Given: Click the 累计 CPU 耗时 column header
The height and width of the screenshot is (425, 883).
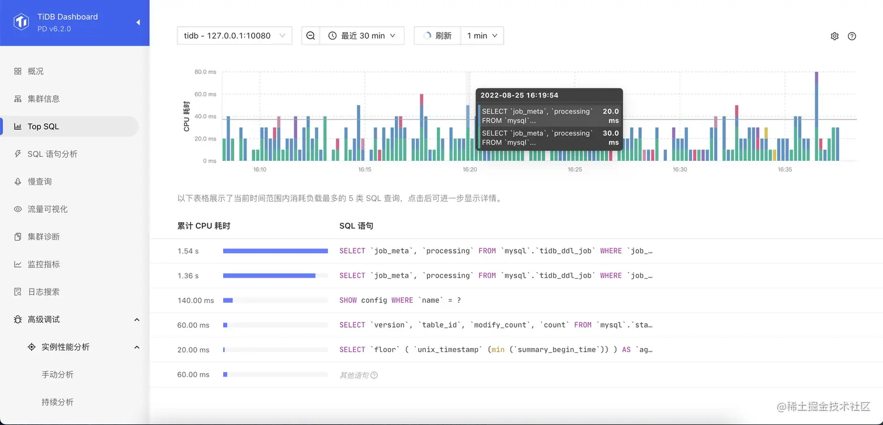Looking at the screenshot, I should (204, 226).
